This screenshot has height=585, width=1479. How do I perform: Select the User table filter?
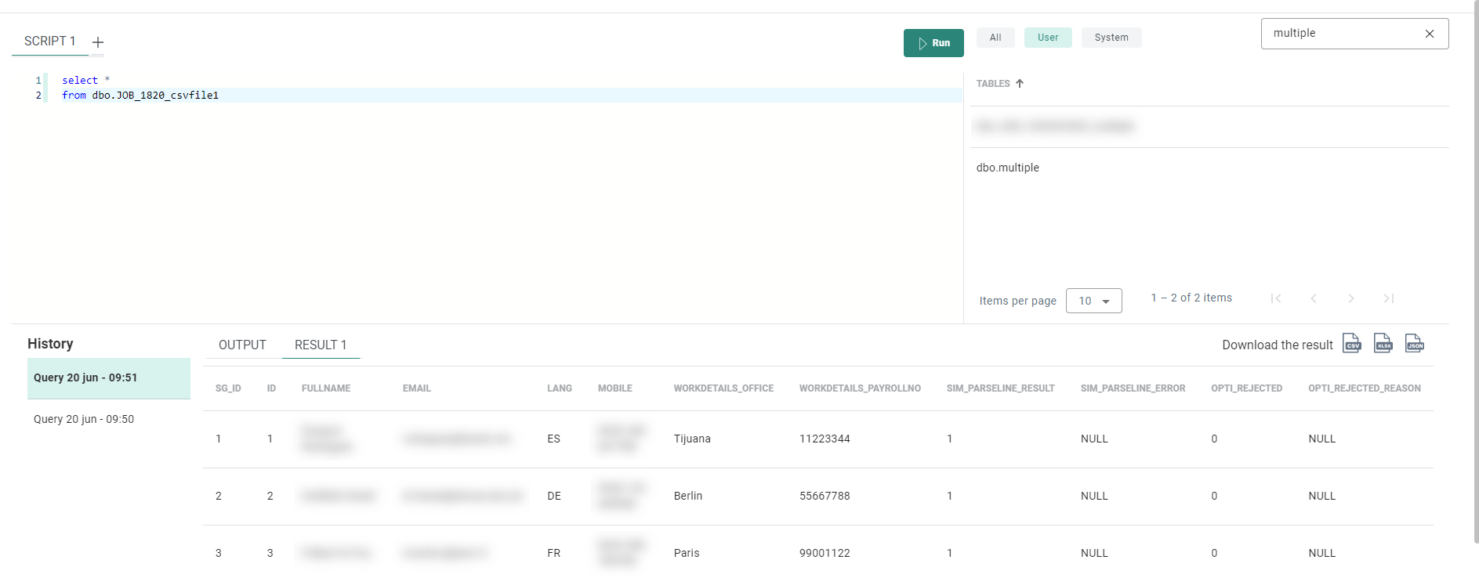(x=1047, y=38)
